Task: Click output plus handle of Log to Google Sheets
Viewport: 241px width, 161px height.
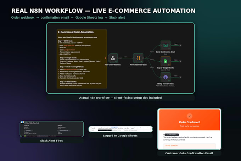Action: point(180,61)
